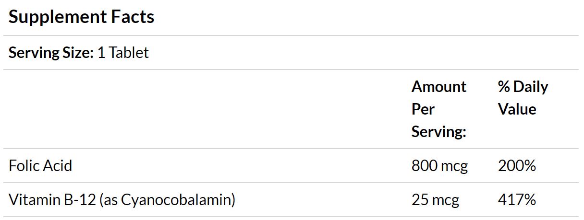Click the word Tablet after the 1
The image size is (584, 220).
coord(129,52)
